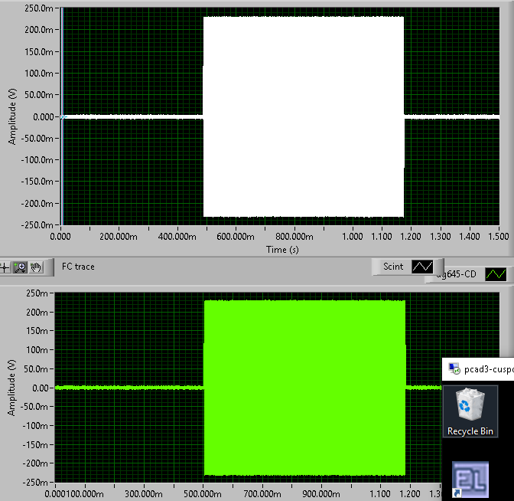Click the dg645-CD green plot legend icon

[x=496, y=273]
